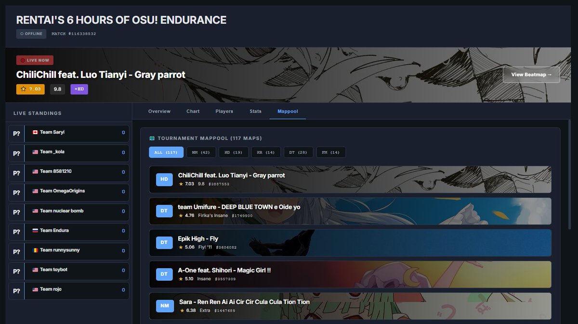
Task: Click P? rank badge for Team Endura
Action: click(16, 232)
